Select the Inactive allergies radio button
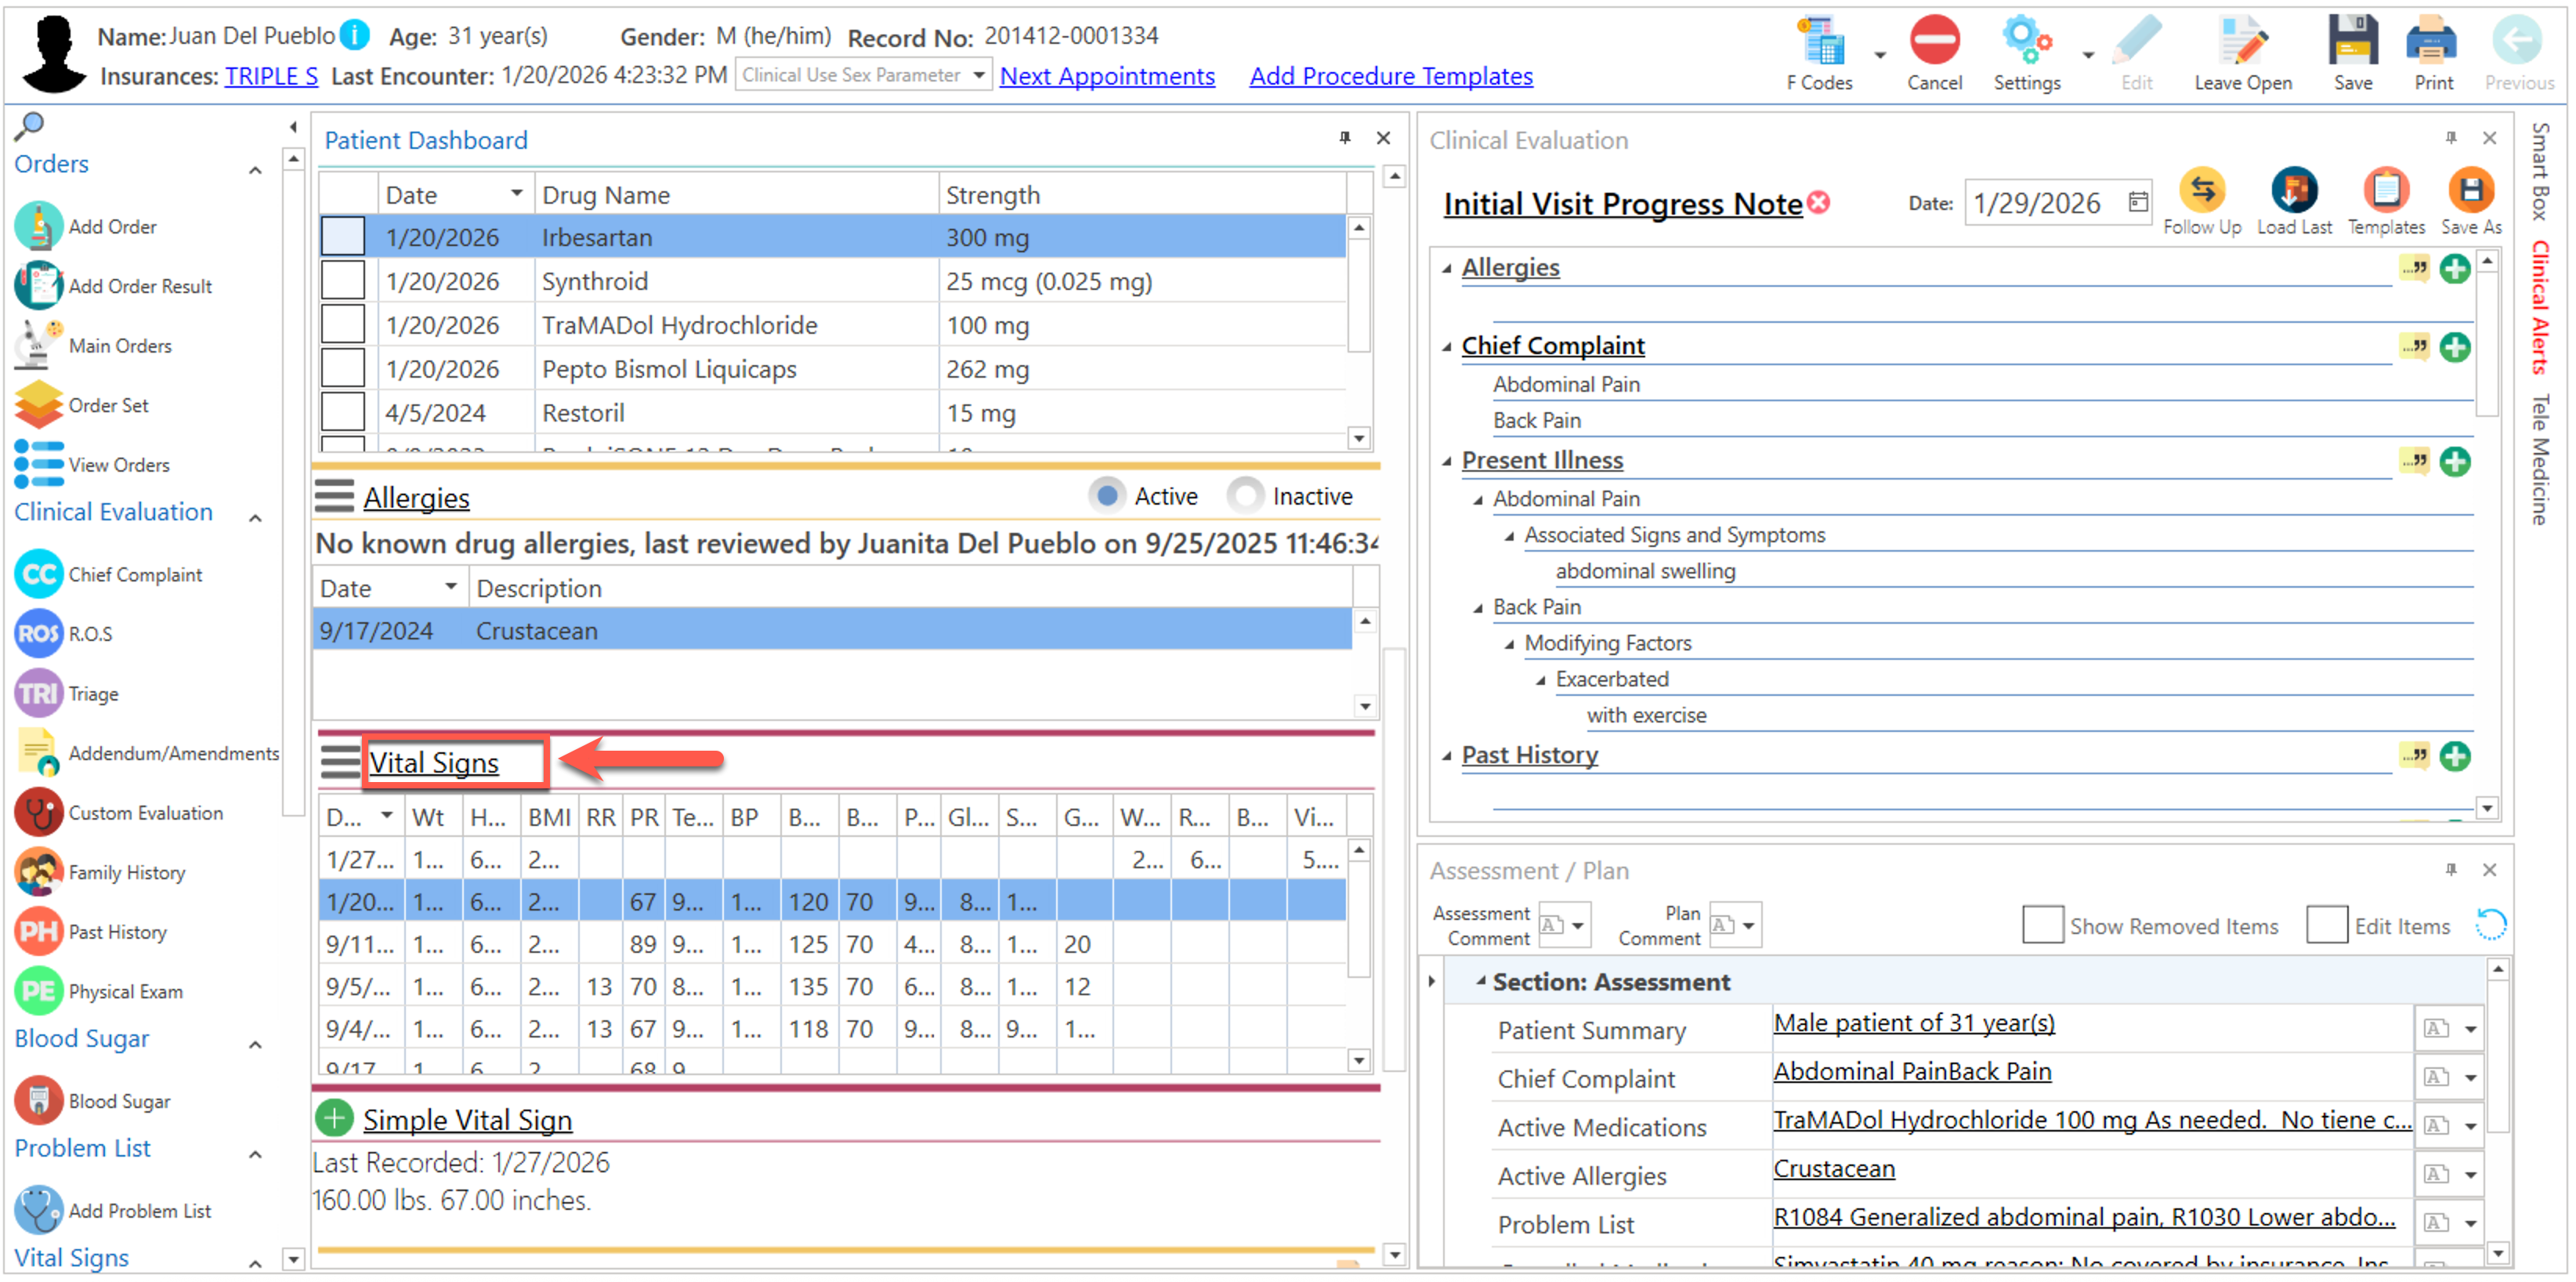 click(x=1245, y=496)
